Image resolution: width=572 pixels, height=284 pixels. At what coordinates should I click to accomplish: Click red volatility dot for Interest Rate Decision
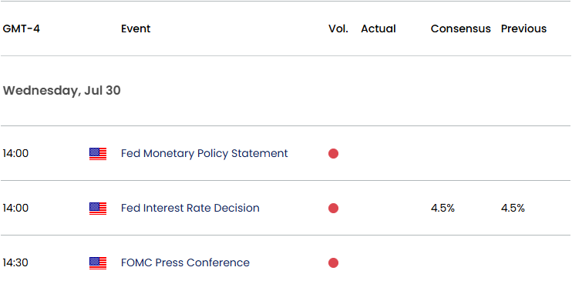(x=333, y=209)
